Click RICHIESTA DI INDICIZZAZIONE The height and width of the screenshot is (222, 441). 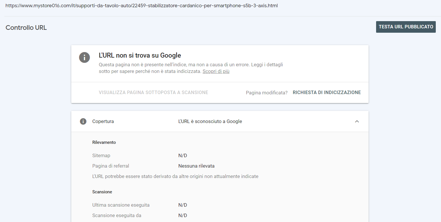pyautogui.click(x=327, y=93)
